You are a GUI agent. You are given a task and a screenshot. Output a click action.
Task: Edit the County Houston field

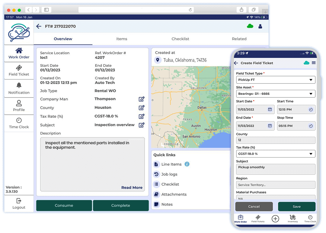tap(142, 108)
